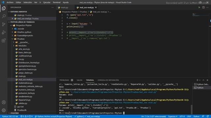
Task: Maximize terminal panel with up chevron
Action: 203,80
